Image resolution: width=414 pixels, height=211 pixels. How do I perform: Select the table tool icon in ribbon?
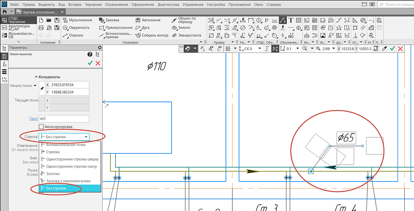[x=298, y=20]
